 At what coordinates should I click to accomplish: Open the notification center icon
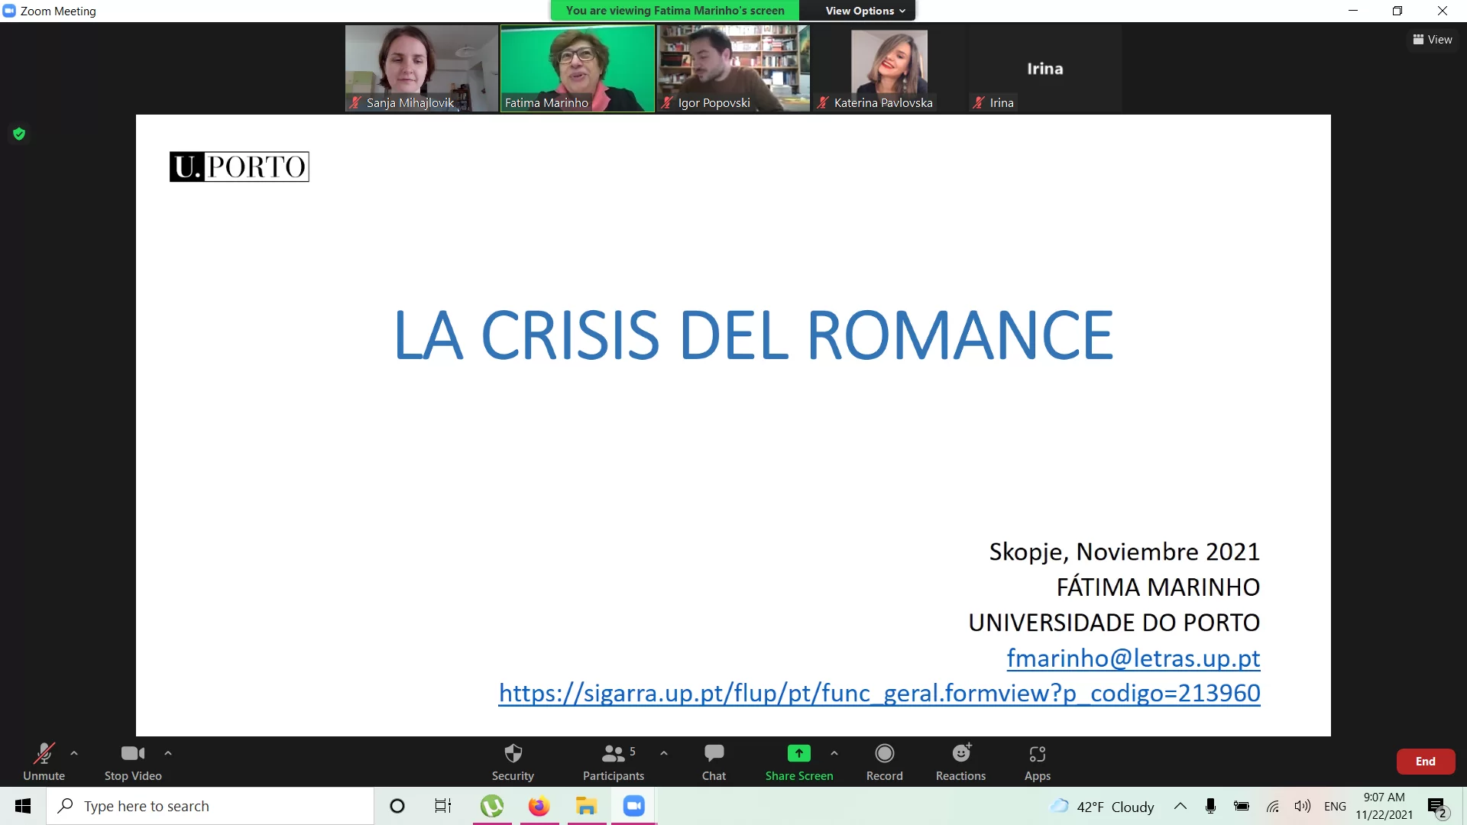coord(1437,807)
